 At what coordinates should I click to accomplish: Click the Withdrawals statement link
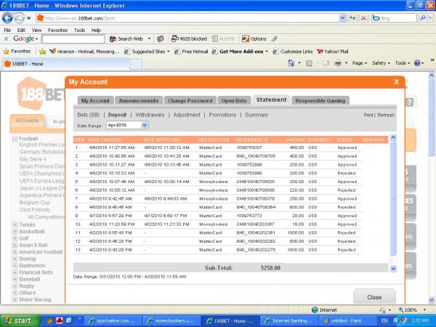click(150, 115)
